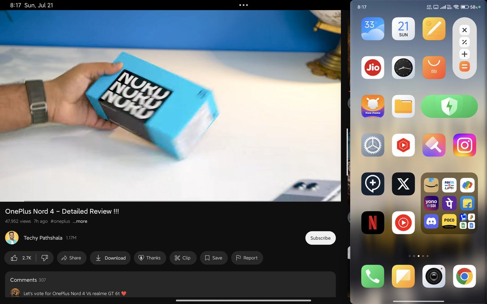Tap the orange equals calculator key
This screenshot has width=487, height=304.
(465, 66)
